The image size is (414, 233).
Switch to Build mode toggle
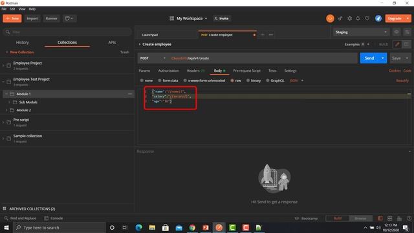point(338,219)
